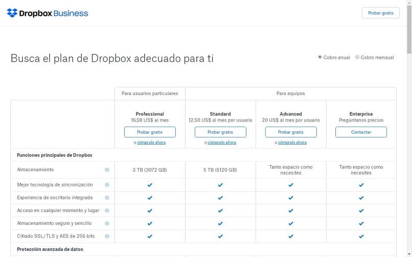The width and height of the screenshot is (412, 257).
Task: Click Professional checkmark in Experiencia de escritorio row
Action: pos(150,198)
